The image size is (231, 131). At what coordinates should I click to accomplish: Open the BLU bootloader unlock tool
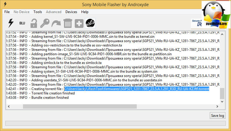click(x=22, y=23)
